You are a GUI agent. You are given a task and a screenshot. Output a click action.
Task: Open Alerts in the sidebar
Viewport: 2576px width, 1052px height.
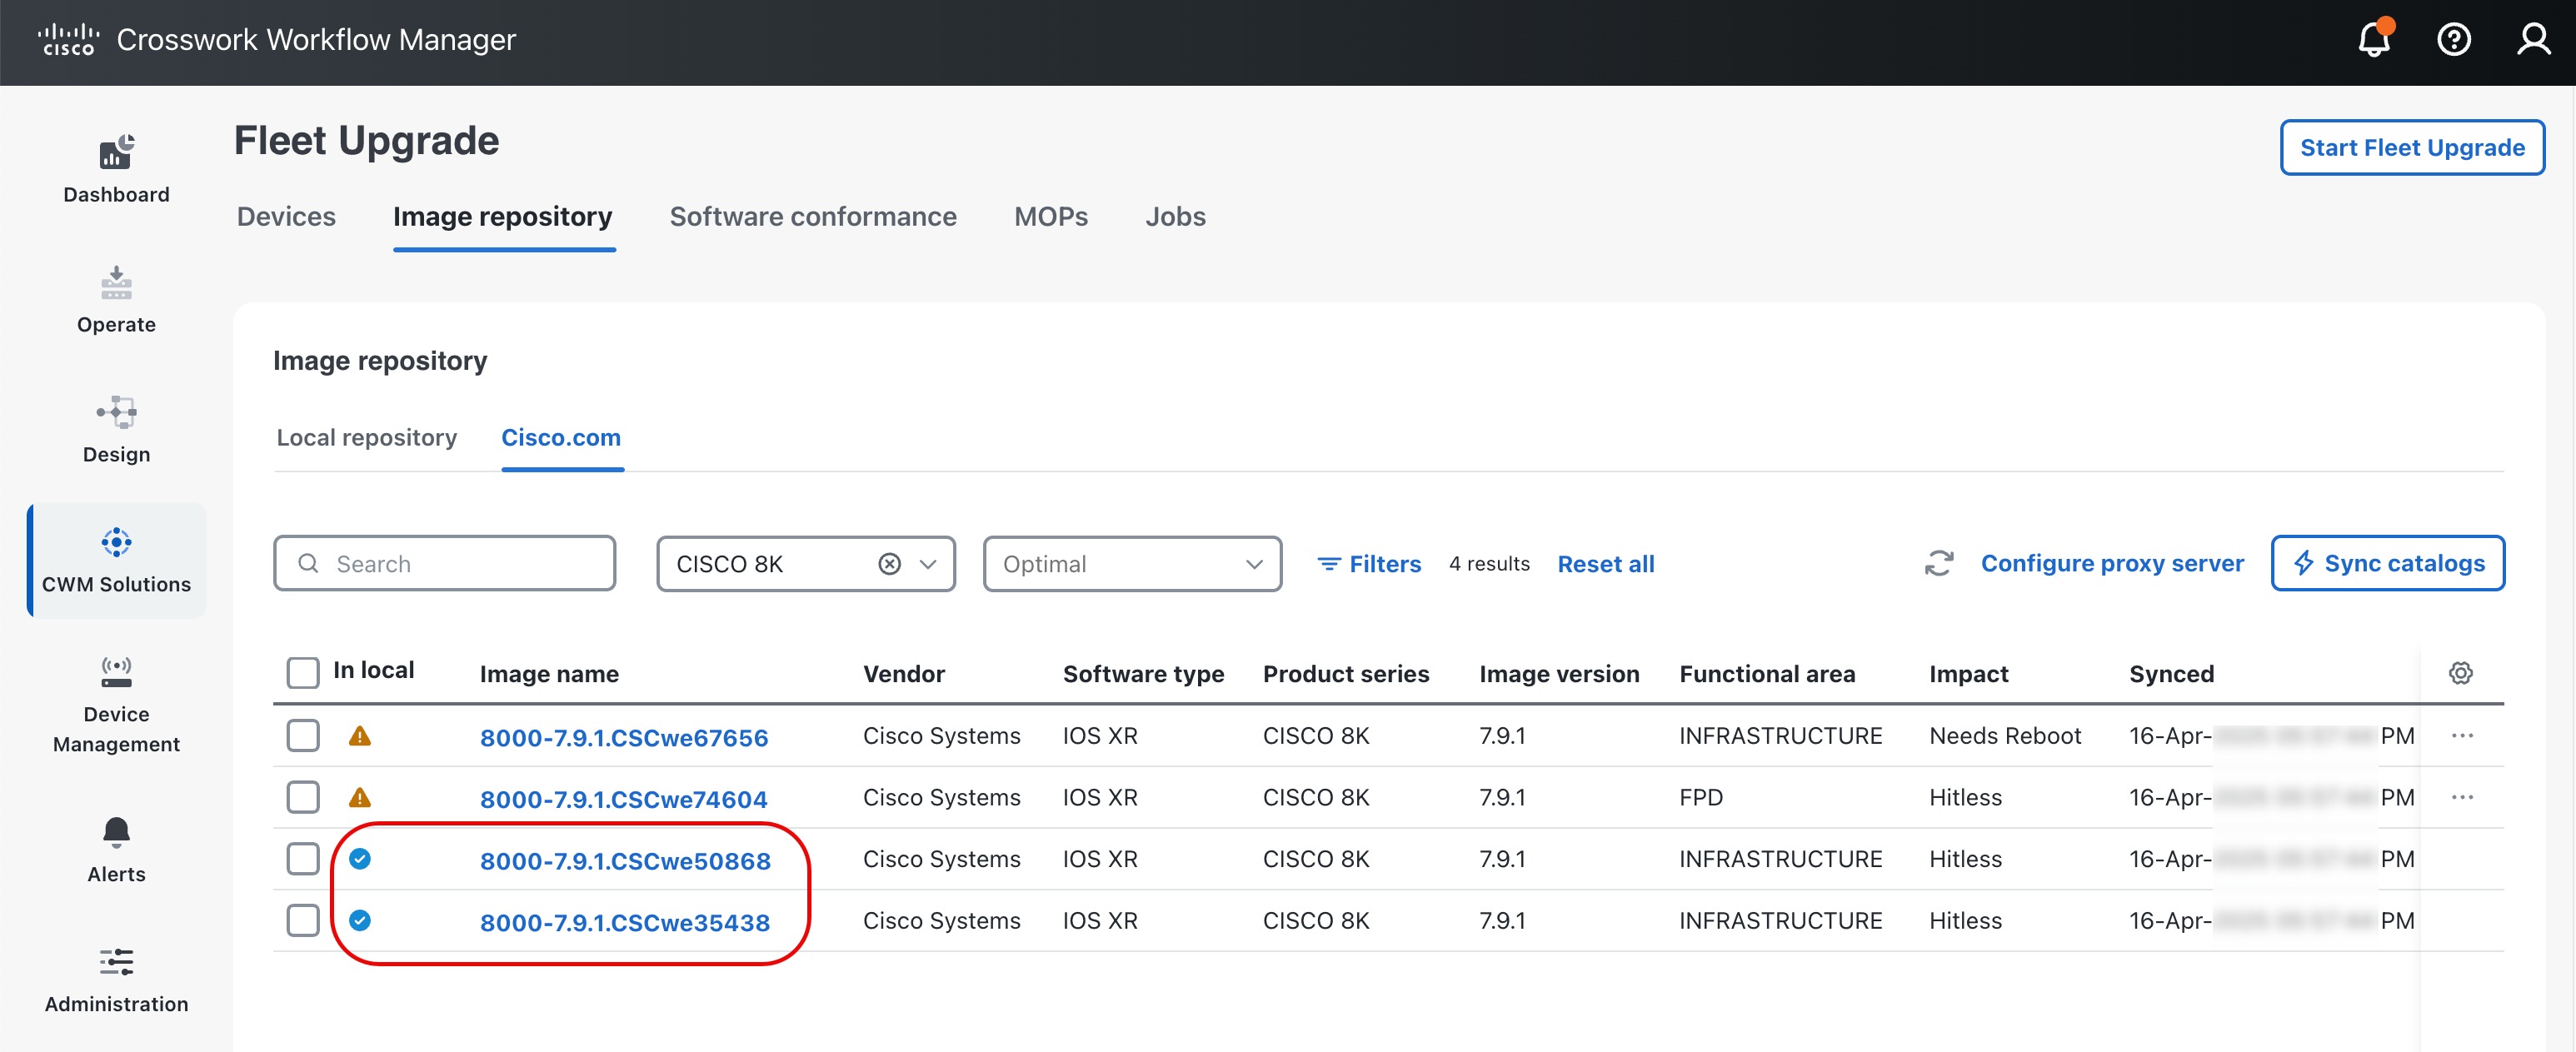click(116, 850)
